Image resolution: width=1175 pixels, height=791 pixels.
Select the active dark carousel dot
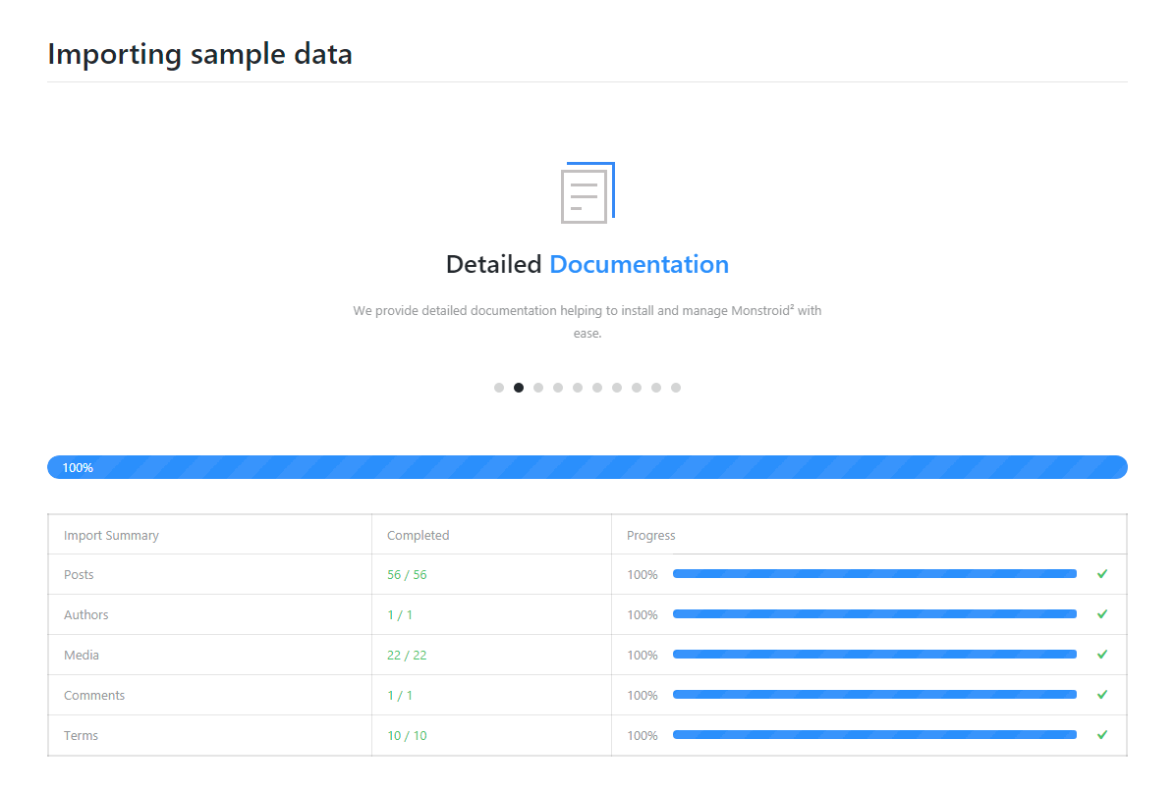(x=519, y=388)
